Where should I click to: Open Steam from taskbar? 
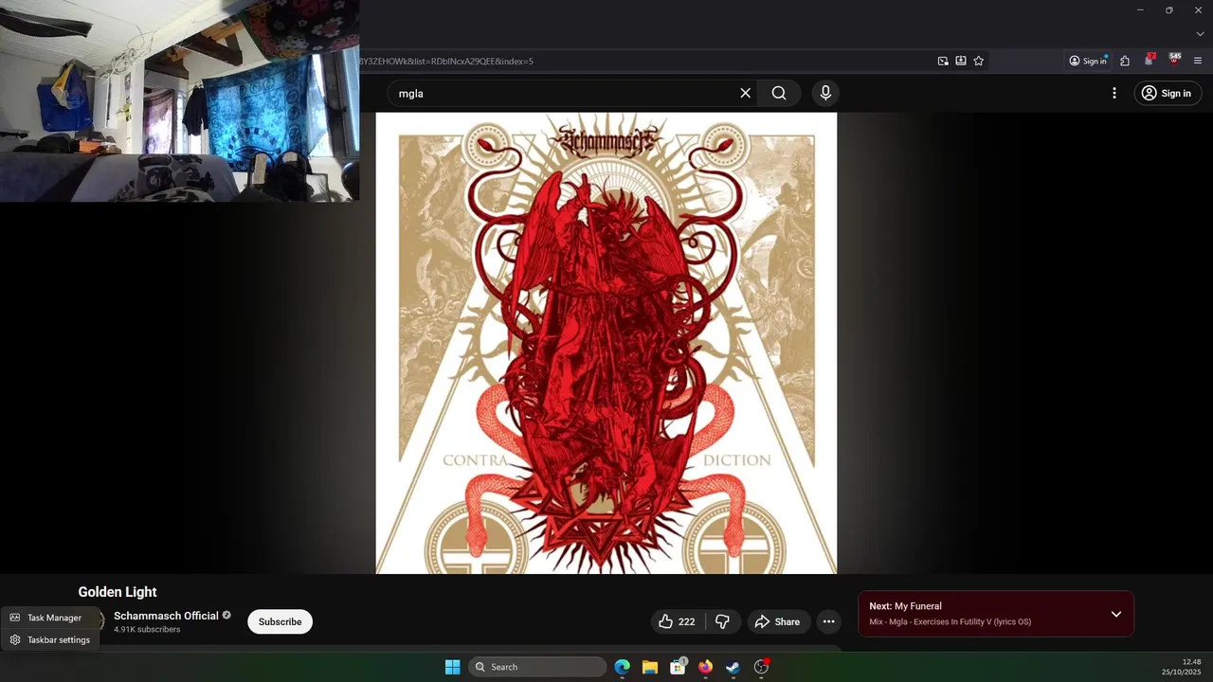tap(733, 667)
